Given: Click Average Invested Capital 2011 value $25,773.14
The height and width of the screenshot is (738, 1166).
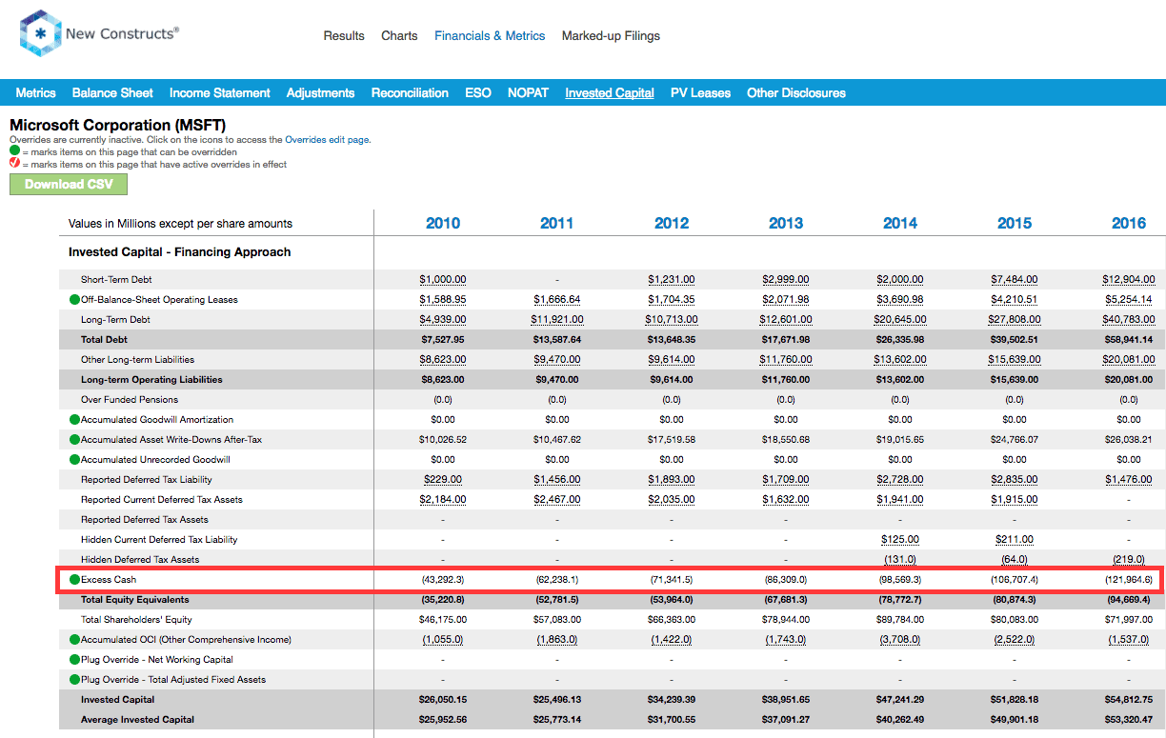Looking at the screenshot, I should 557,720.
